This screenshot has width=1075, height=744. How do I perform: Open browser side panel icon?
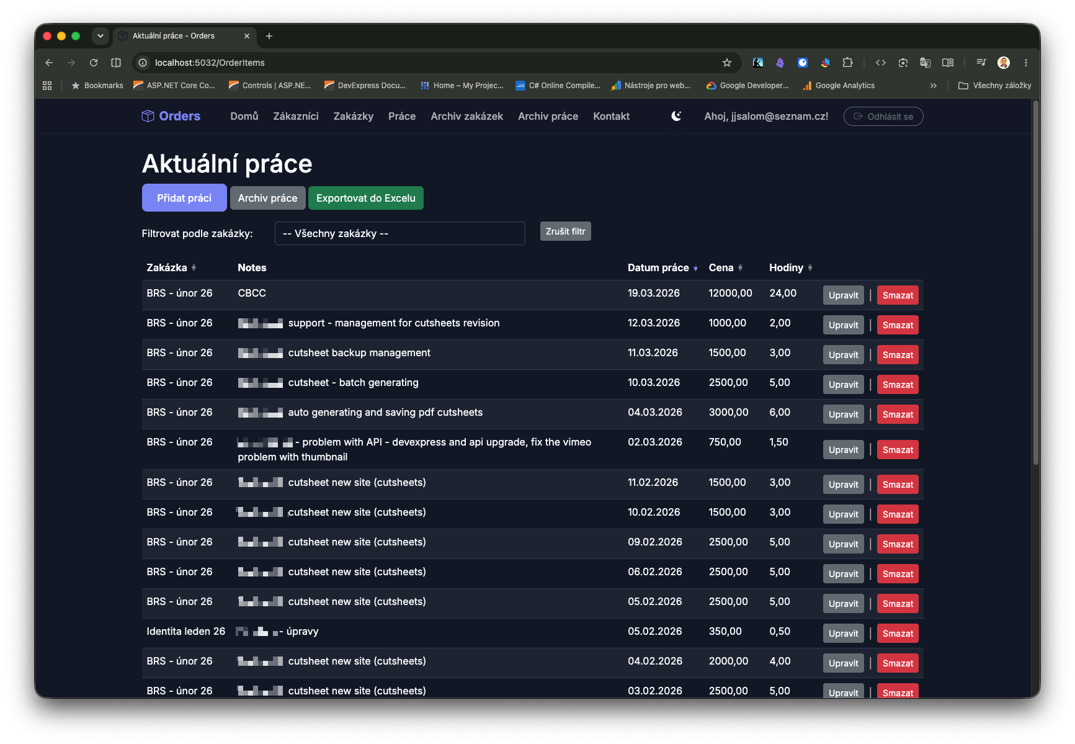click(x=948, y=63)
